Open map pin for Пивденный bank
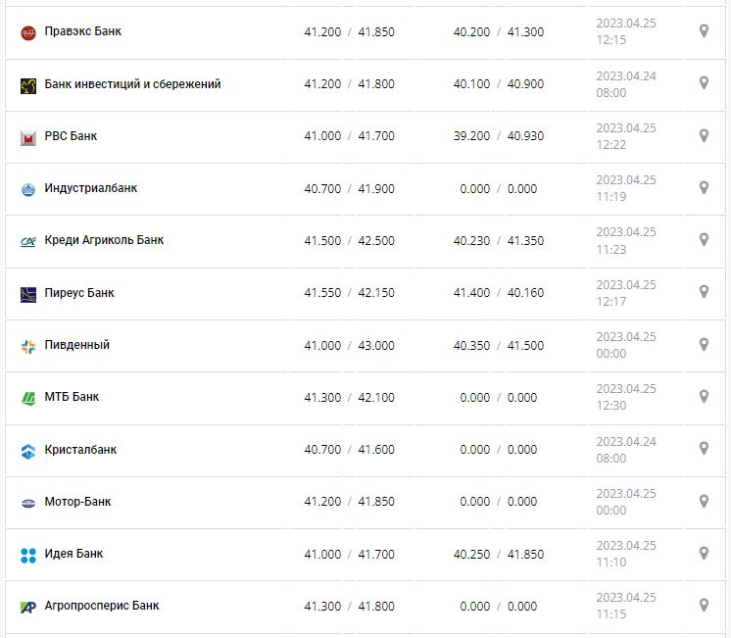The width and height of the screenshot is (731, 638). click(x=704, y=344)
